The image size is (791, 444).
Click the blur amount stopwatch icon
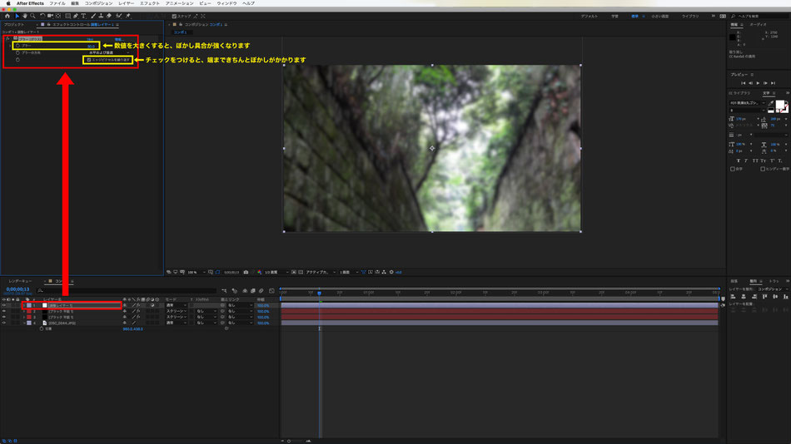17,46
